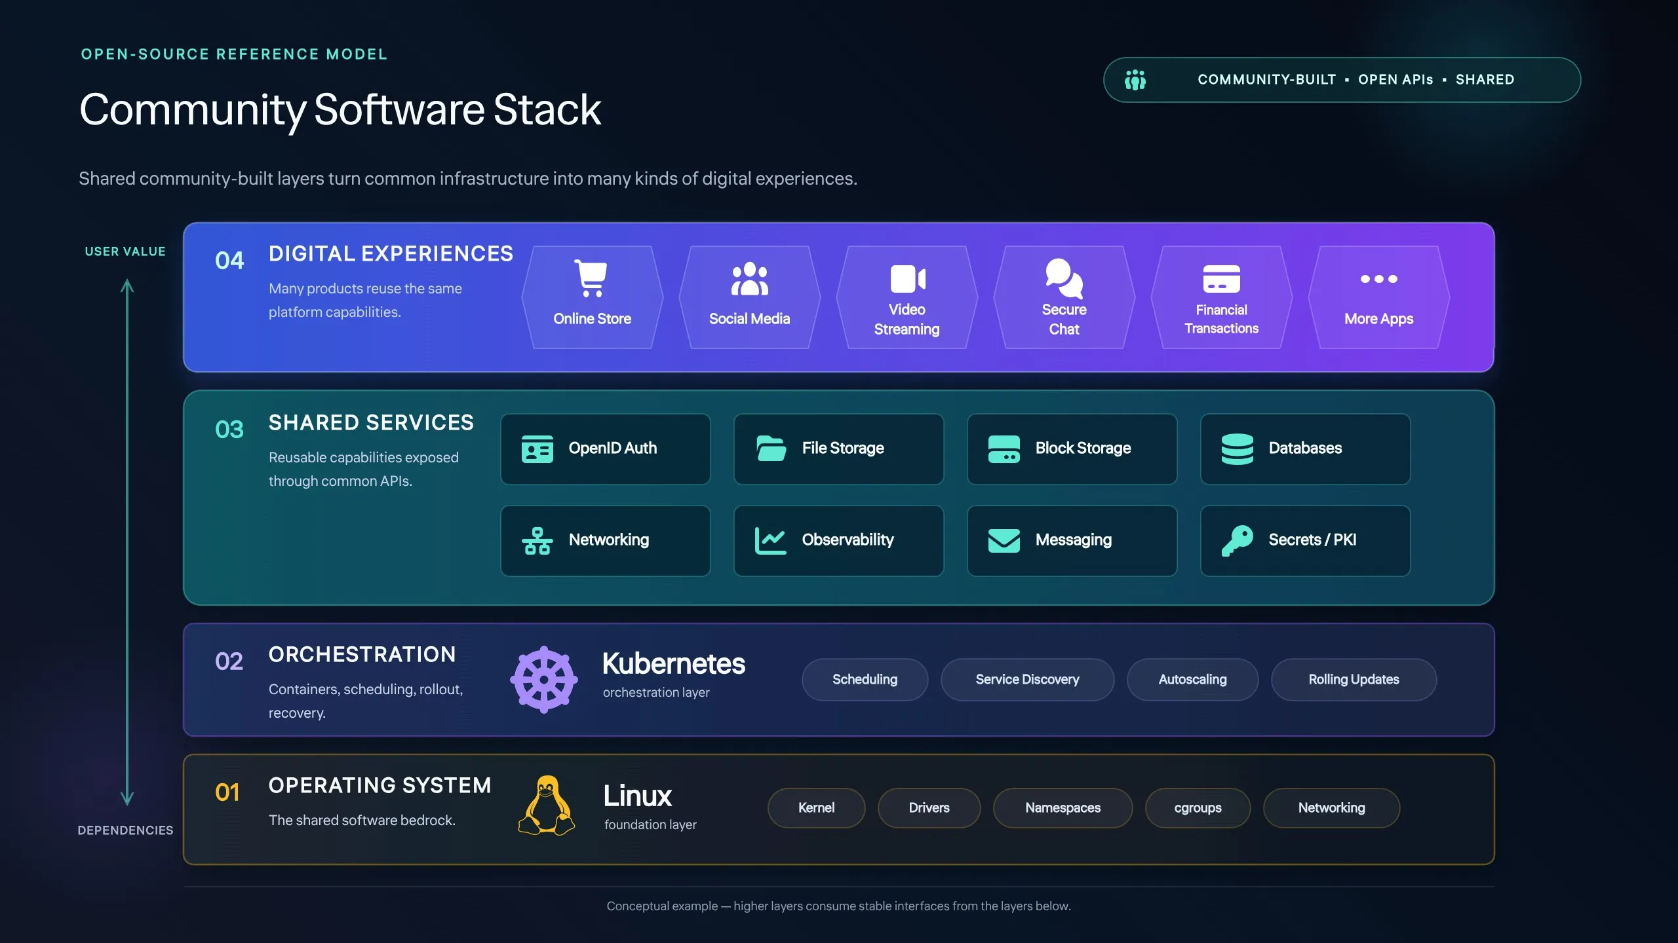Image resolution: width=1678 pixels, height=943 pixels.
Task: Click the Kubernetes name text
Action: point(673,664)
